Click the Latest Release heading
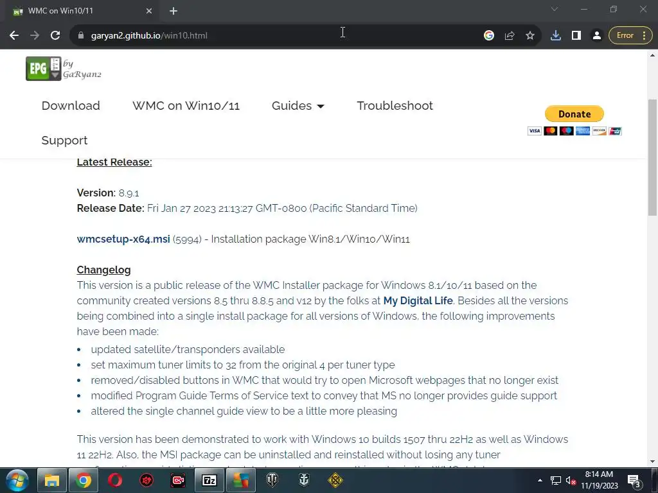 pos(114,162)
